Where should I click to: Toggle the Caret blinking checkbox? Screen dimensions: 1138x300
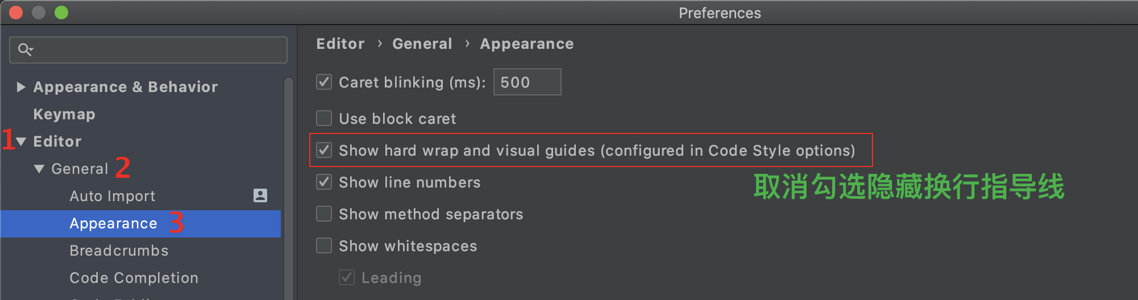(x=324, y=82)
